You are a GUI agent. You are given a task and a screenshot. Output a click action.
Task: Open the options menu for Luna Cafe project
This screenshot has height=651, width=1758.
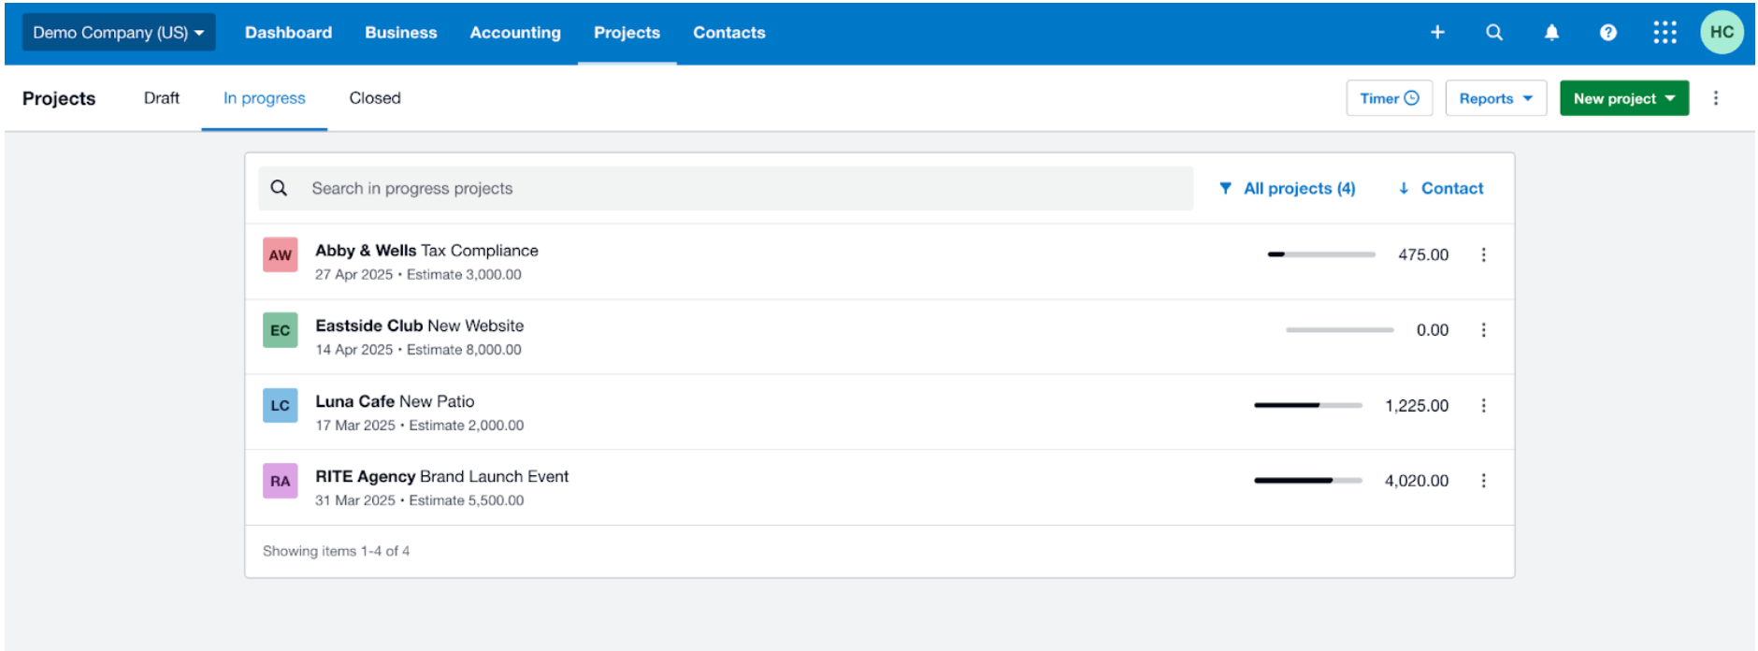(1483, 406)
